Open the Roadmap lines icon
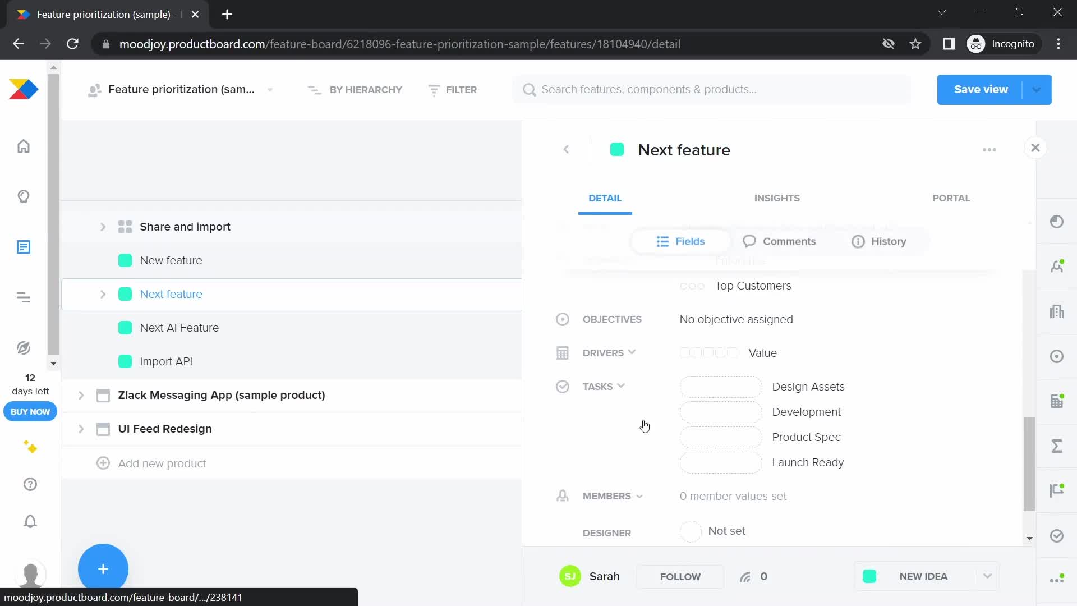The height and width of the screenshot is (606, 1077). point(24,297)
